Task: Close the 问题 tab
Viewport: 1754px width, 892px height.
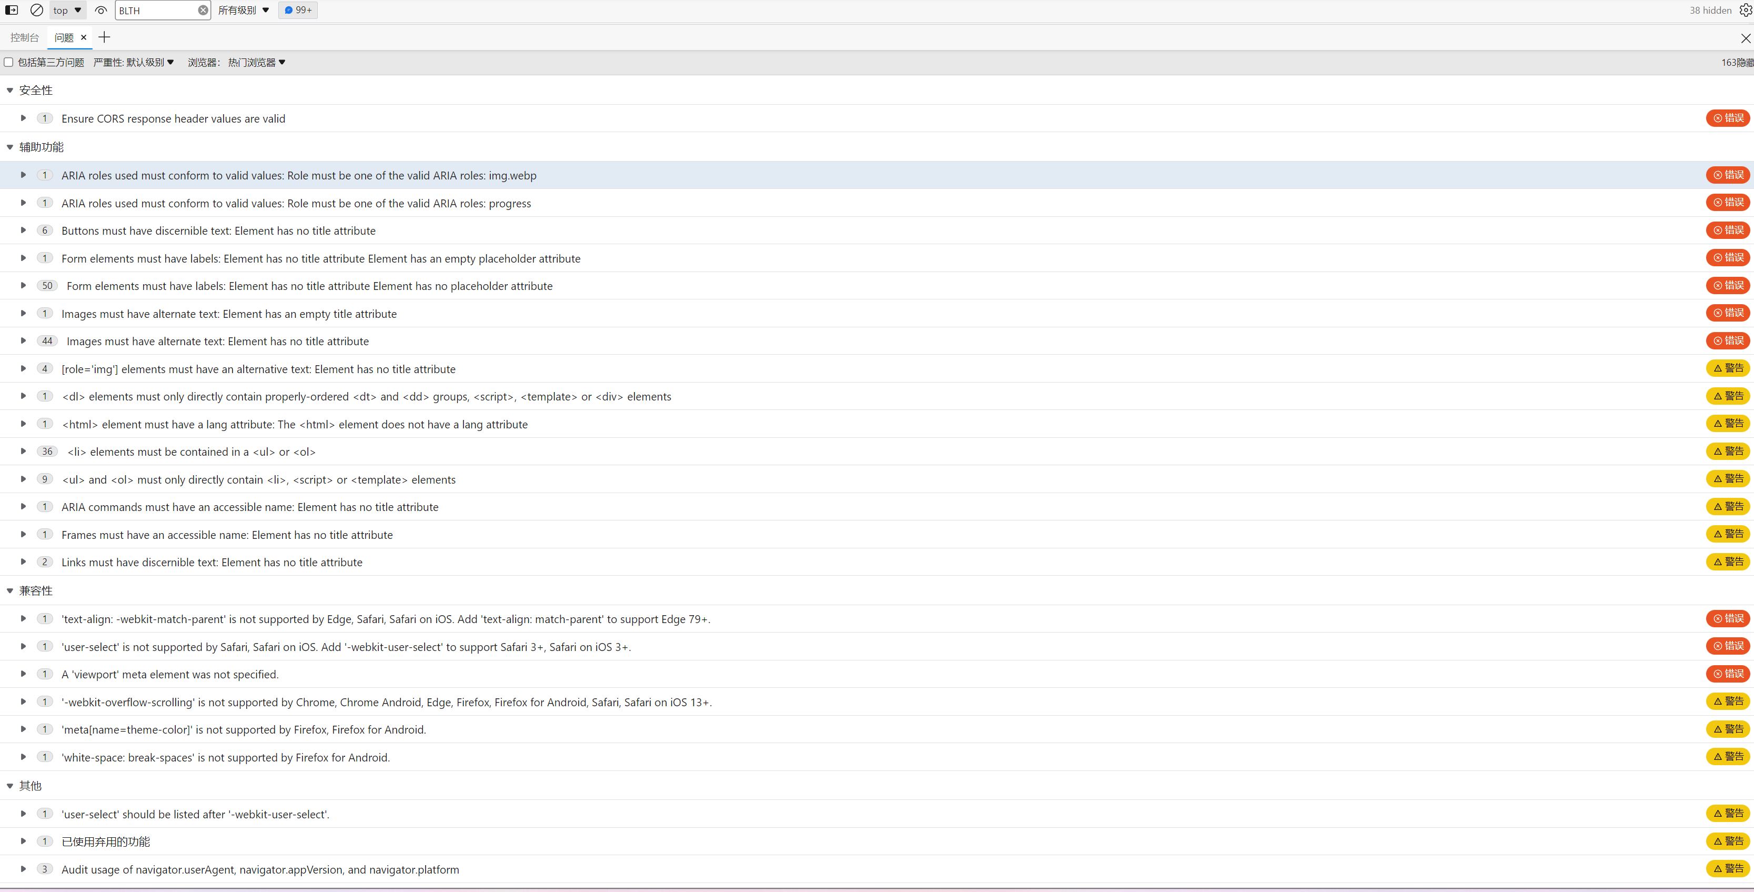Action: click(84, 37)
